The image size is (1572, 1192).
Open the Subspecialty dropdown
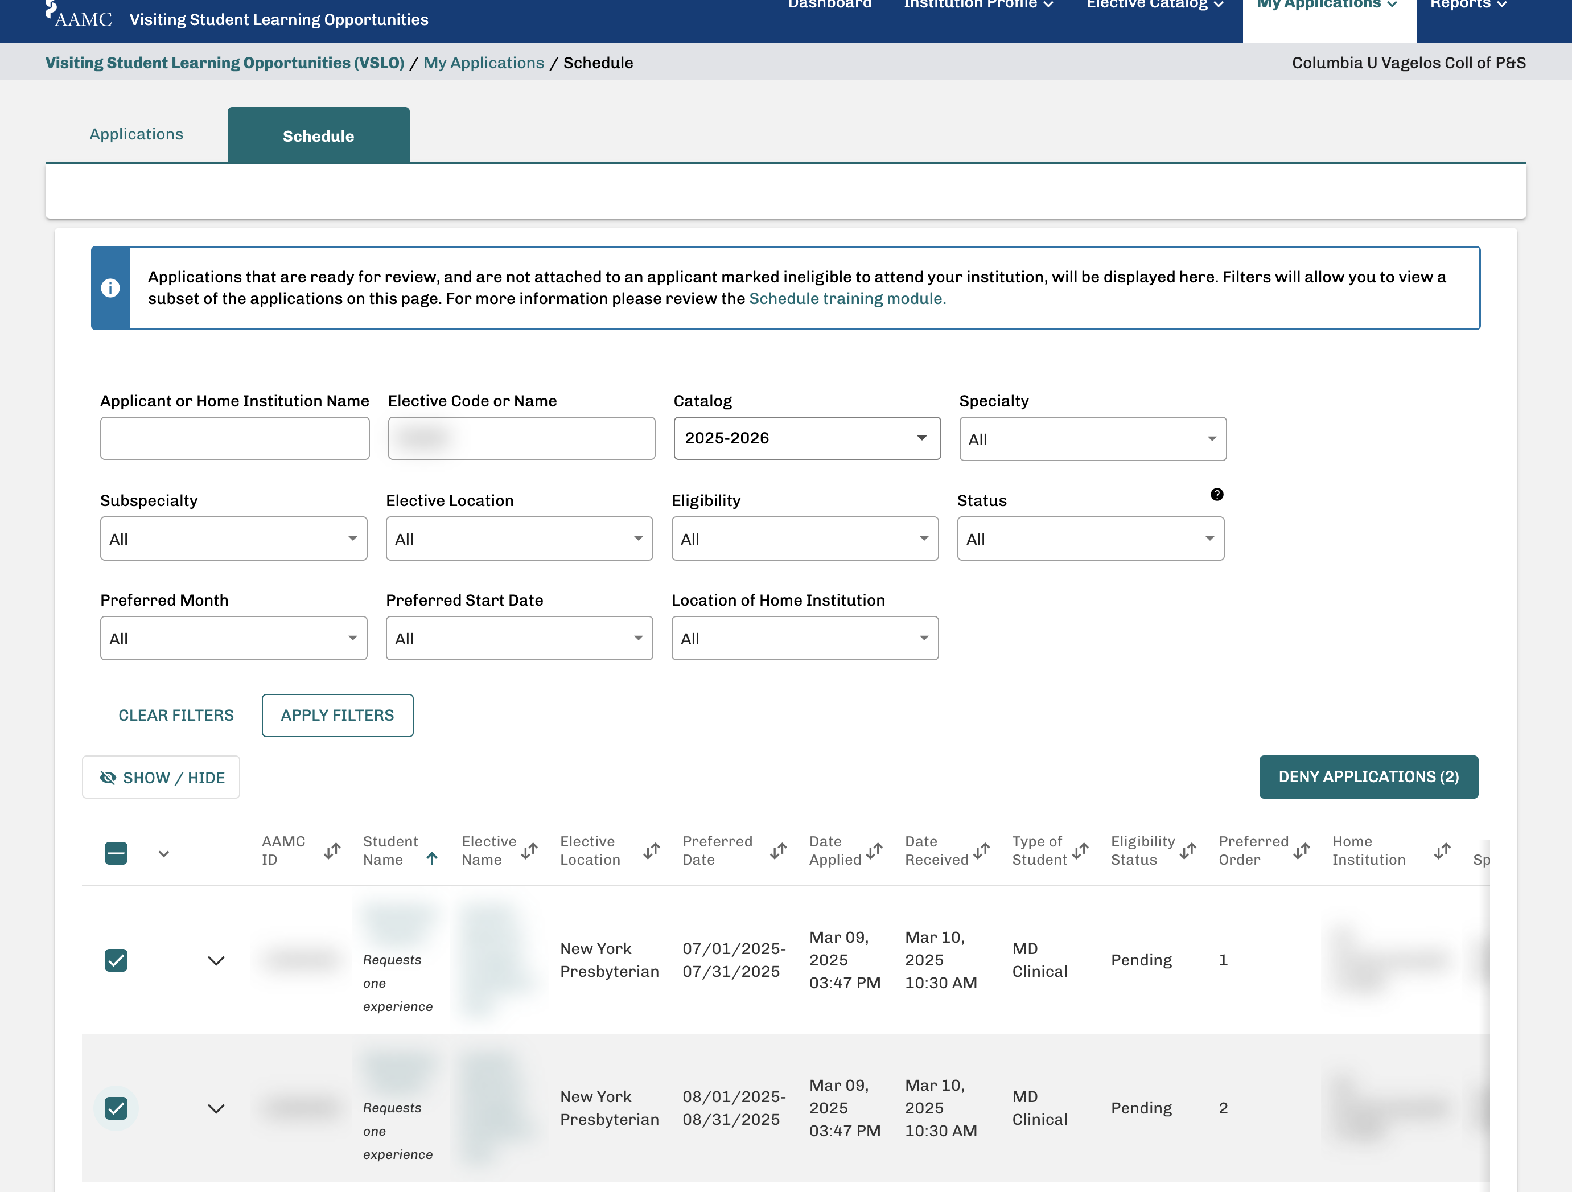233,538
